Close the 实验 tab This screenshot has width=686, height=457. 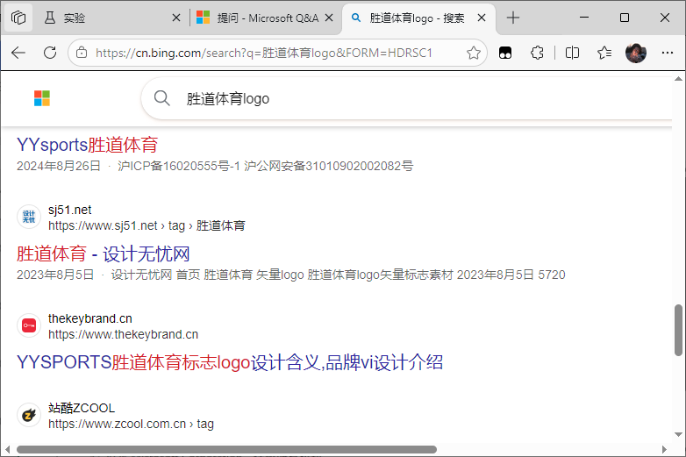click(x=176, y=18)
